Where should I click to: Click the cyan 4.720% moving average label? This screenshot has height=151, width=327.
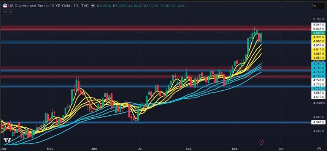pos(318,89)
